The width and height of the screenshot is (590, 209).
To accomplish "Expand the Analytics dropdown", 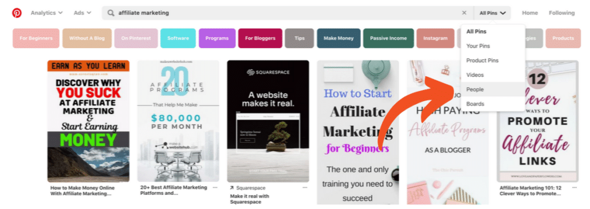I will pyautogui.click(x=46, y=13).
